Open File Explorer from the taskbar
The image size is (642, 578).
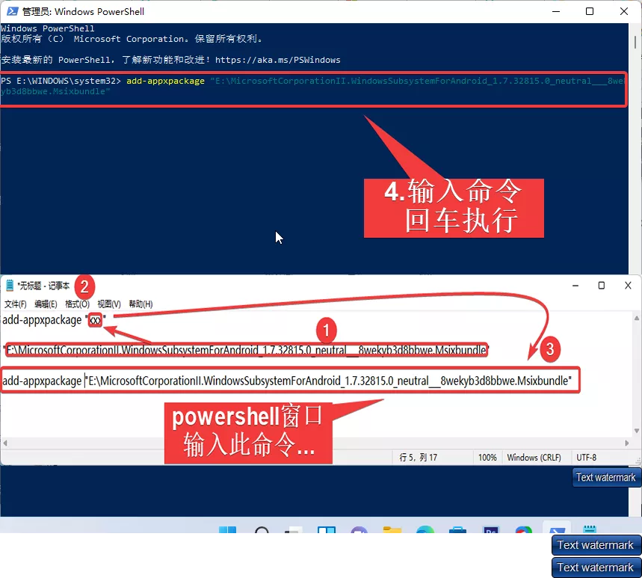392,529
